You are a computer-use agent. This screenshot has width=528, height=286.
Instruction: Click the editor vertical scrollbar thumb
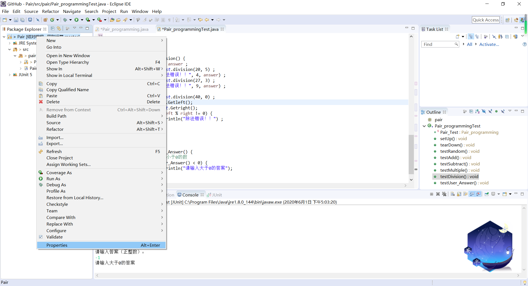(x=411, y=154)
